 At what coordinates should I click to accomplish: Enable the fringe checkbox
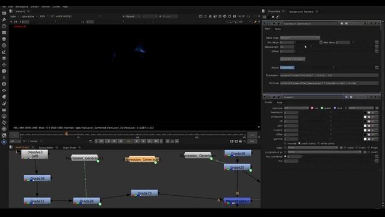pyautogui.click(x=369, y=148)
